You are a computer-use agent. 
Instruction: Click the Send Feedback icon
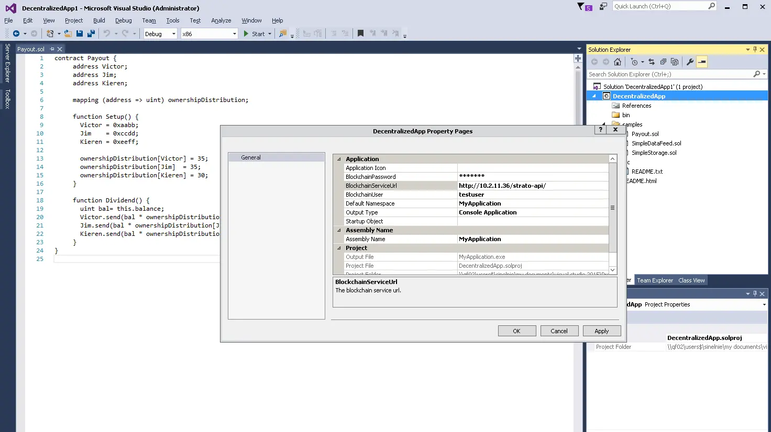point(603,6)
